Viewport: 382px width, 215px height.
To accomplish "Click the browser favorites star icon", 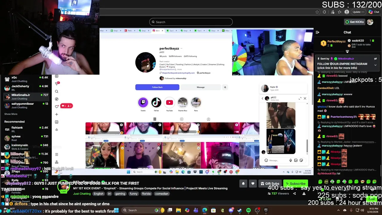I will 317,12.
